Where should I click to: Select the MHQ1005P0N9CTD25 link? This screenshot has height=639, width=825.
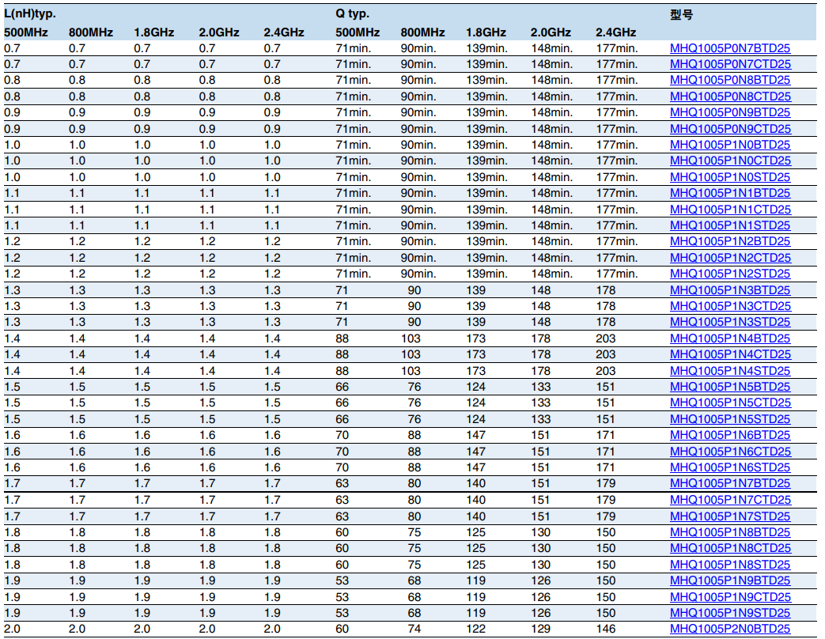730,129
